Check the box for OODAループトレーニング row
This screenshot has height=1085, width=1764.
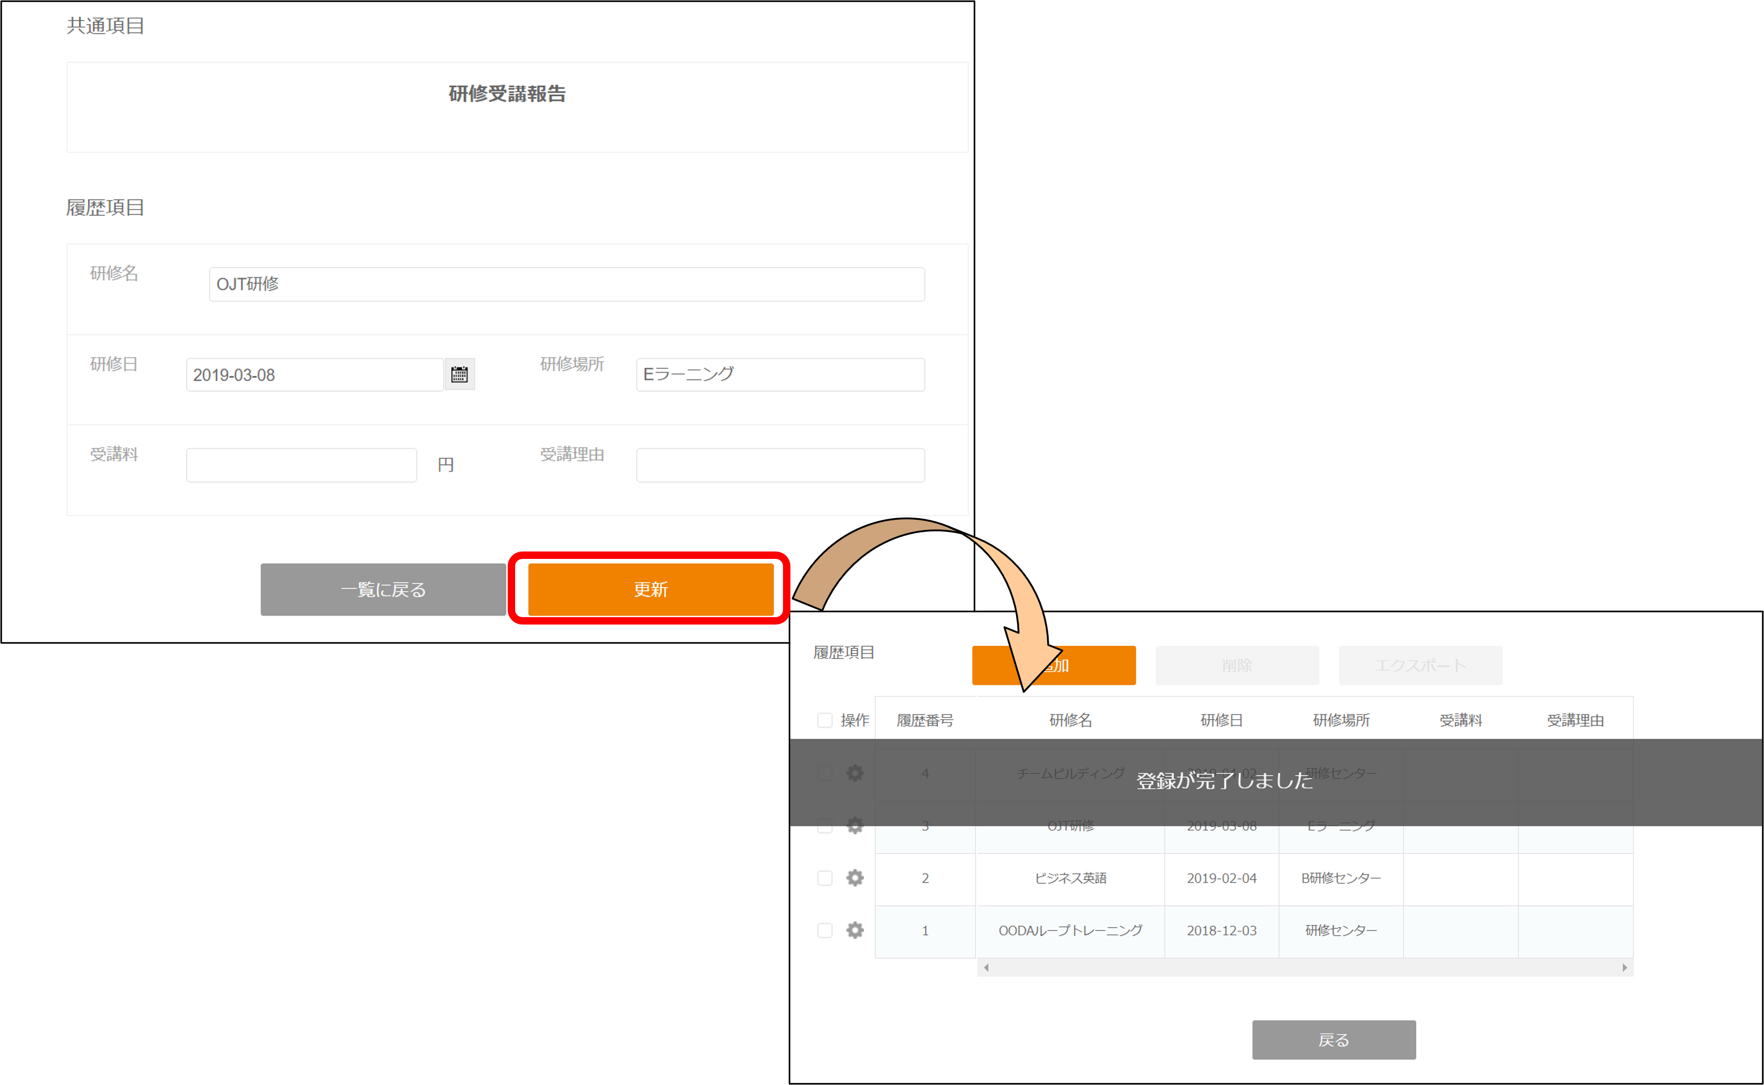(825, 930)
